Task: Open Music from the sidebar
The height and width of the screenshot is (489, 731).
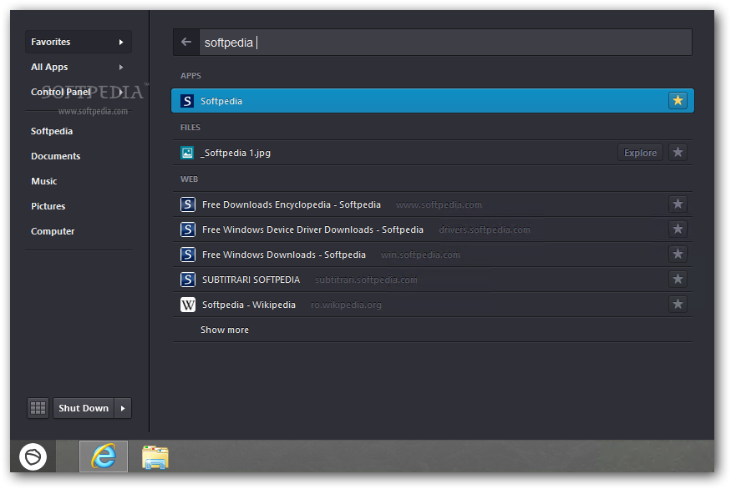Action: (x=43, y=181)
